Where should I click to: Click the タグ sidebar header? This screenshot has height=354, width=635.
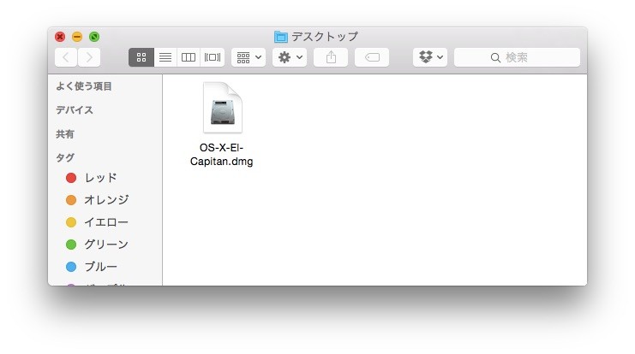[x=65, y=157]
